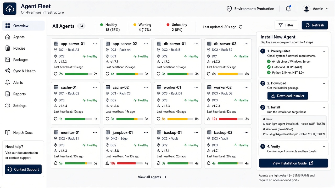Open the three-dot menu on worker-01
The image size is (335, 188).
pos(196,87)
